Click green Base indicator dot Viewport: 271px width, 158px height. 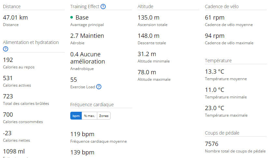click(x=72, y=17)
